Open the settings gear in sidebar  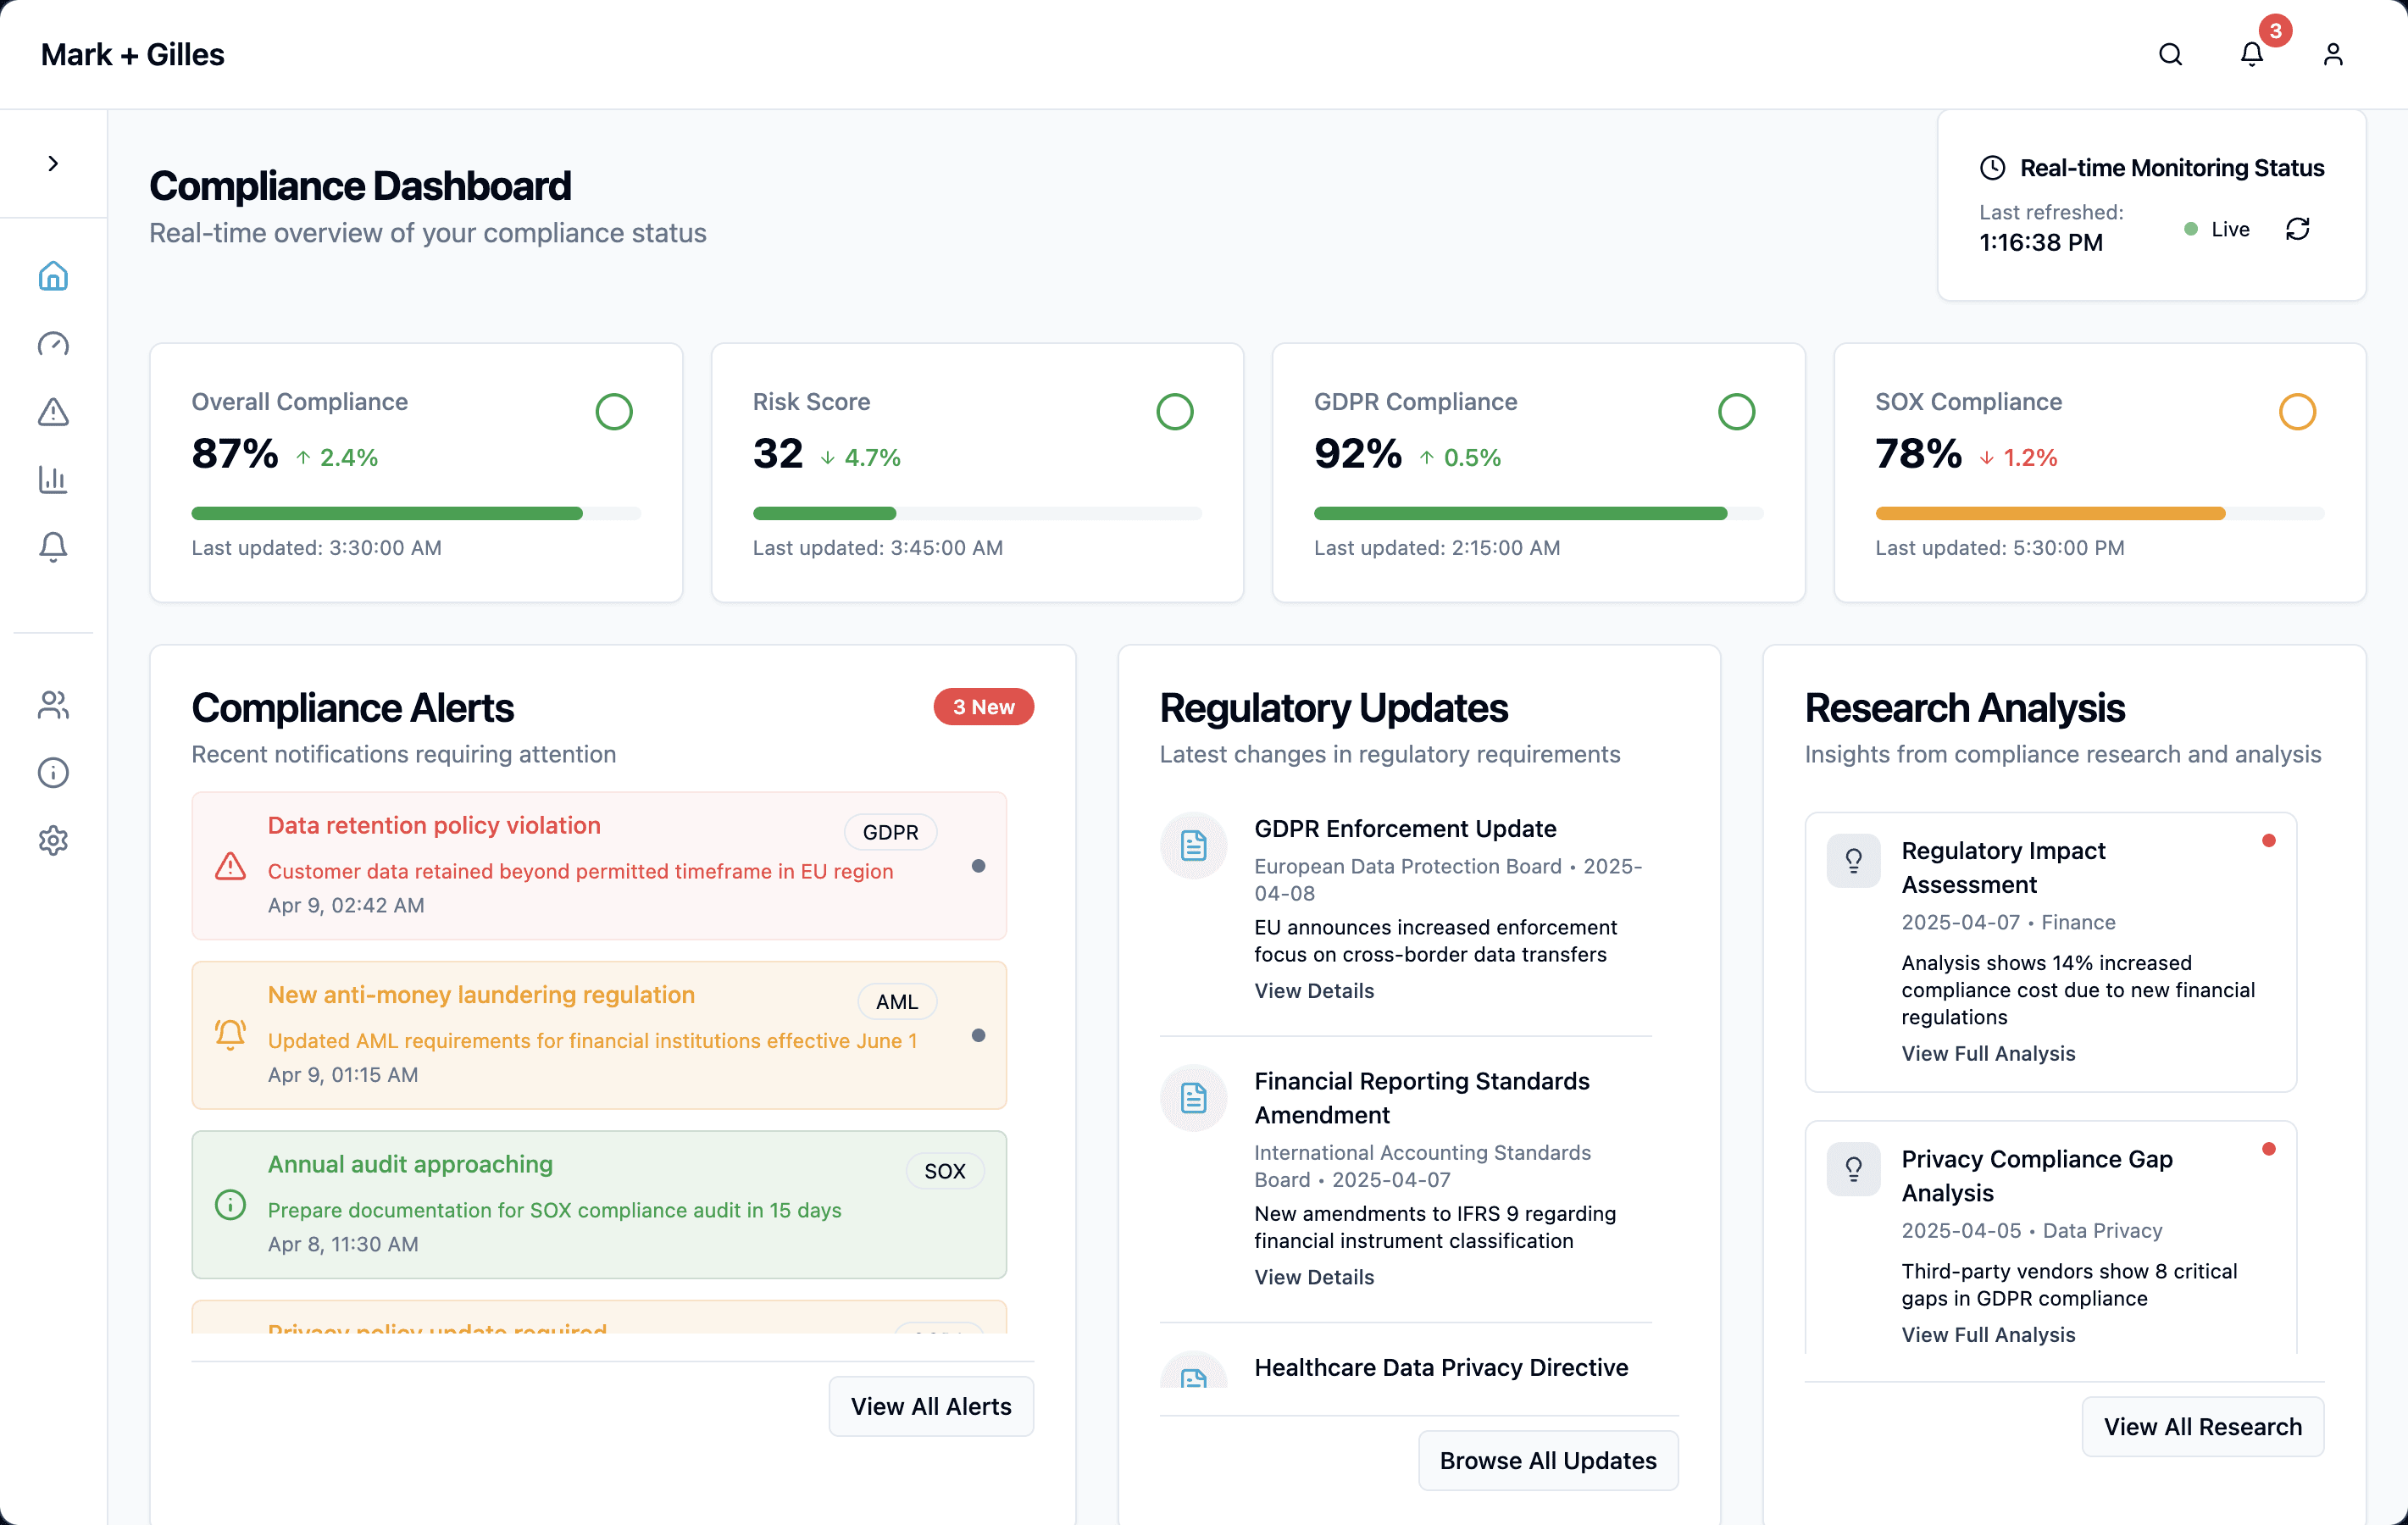(53, 840)
